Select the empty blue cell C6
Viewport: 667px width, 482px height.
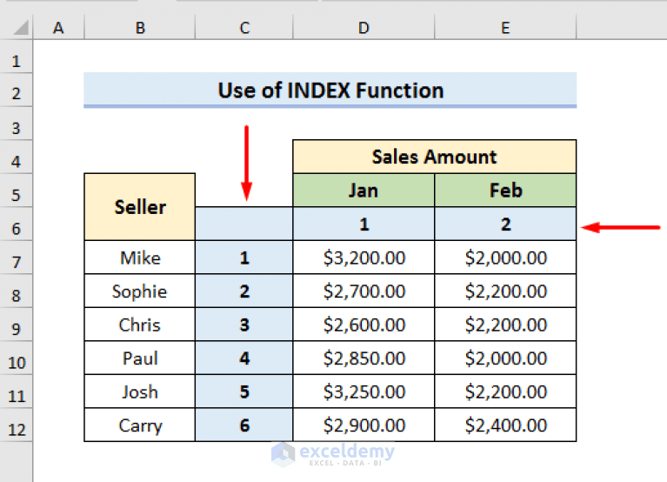click(x=244, y=224)
